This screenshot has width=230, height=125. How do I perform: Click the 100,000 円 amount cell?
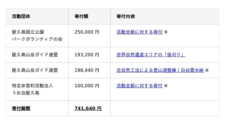tap(87, 86)
